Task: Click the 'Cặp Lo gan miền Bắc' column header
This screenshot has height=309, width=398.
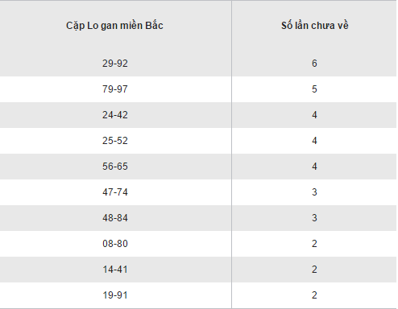Action: pyautogui.click(x=114, y=26)
